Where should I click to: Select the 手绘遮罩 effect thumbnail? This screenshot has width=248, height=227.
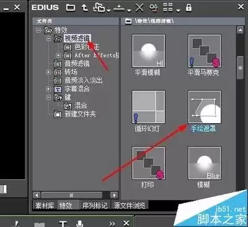(x=205, y=107)
